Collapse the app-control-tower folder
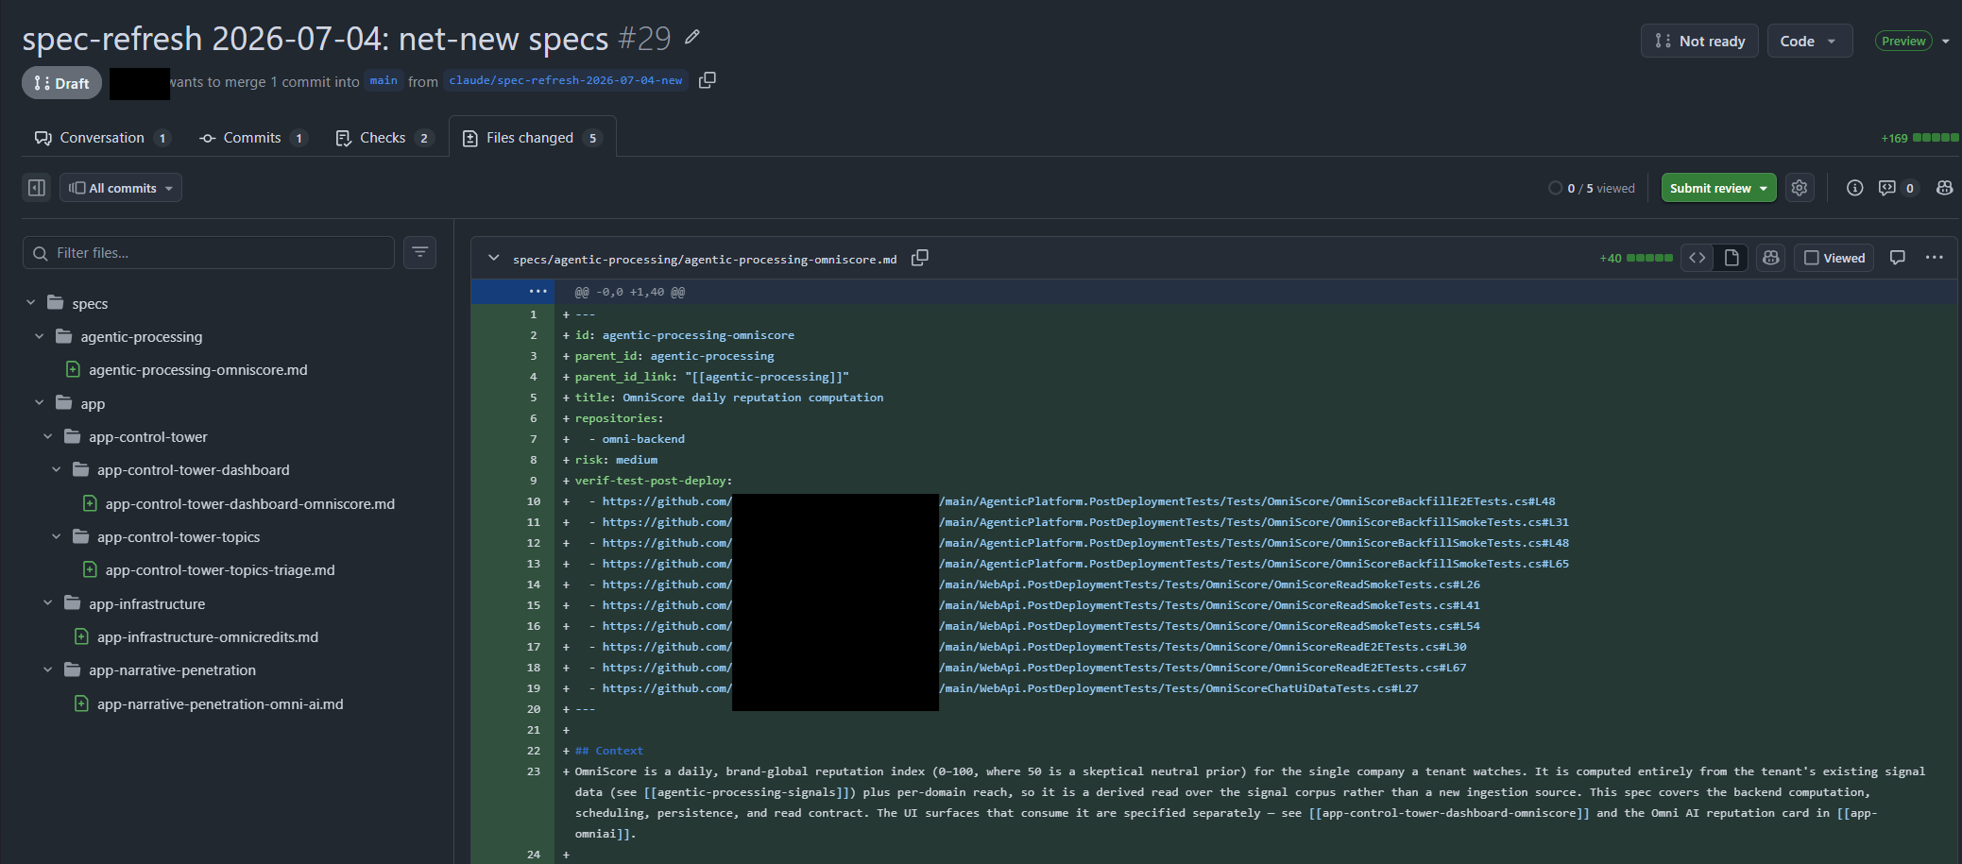 (x=48, y=436)
